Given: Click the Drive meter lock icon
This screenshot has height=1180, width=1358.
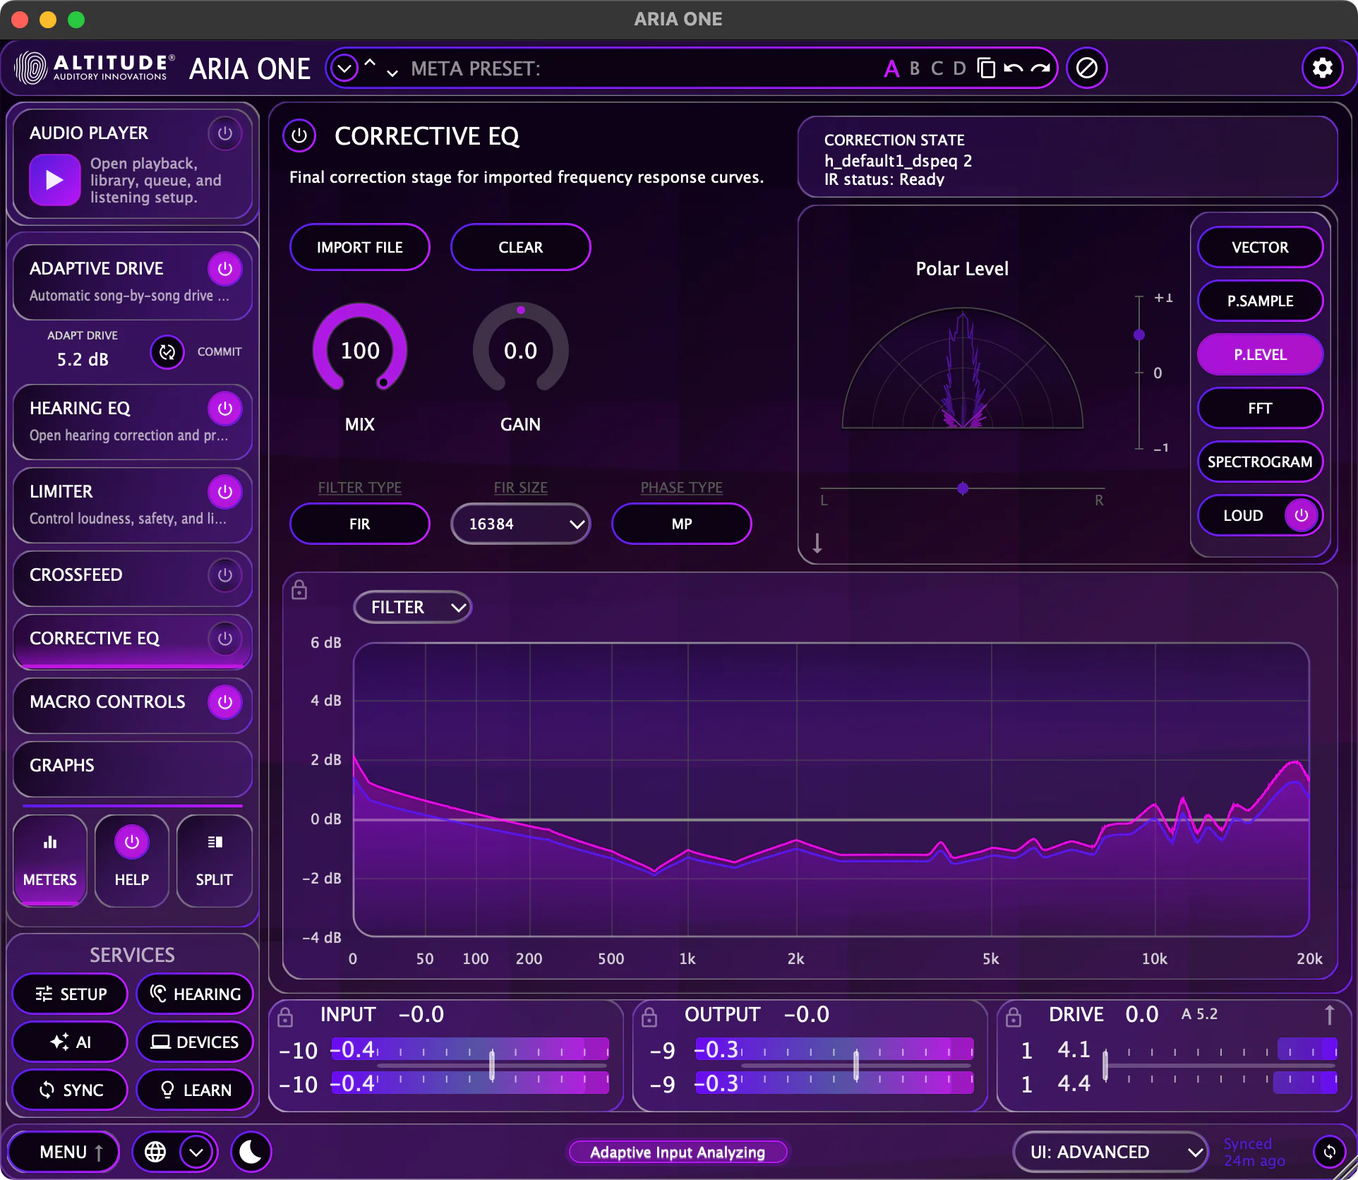Looking at the screenshot, I should tap(1014, 1016).
